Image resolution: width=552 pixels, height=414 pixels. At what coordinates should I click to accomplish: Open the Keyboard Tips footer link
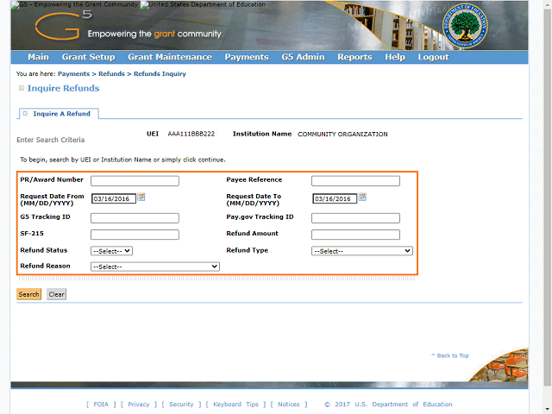pyautogui.click(x=235, y=405)
